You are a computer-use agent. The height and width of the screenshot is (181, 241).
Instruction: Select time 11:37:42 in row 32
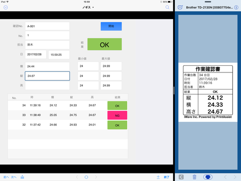(x=35, y=125)
